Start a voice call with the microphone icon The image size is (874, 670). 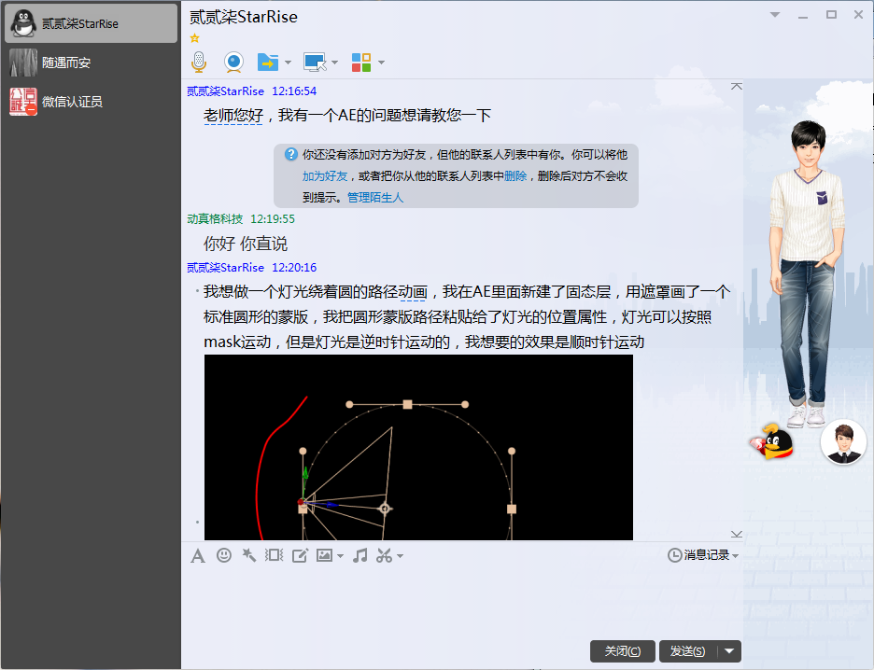[199, 62]
